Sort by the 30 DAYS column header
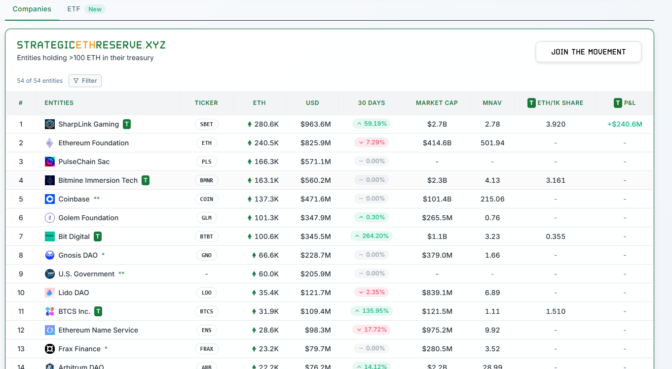The width and height of the screenshot is (672, 369). [x=372, y=103]
